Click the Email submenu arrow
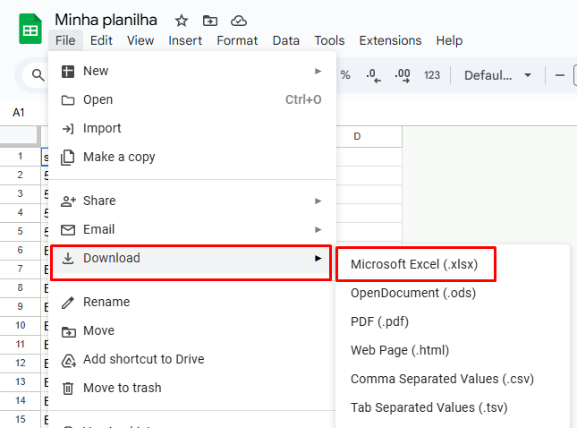 [318, 230]
